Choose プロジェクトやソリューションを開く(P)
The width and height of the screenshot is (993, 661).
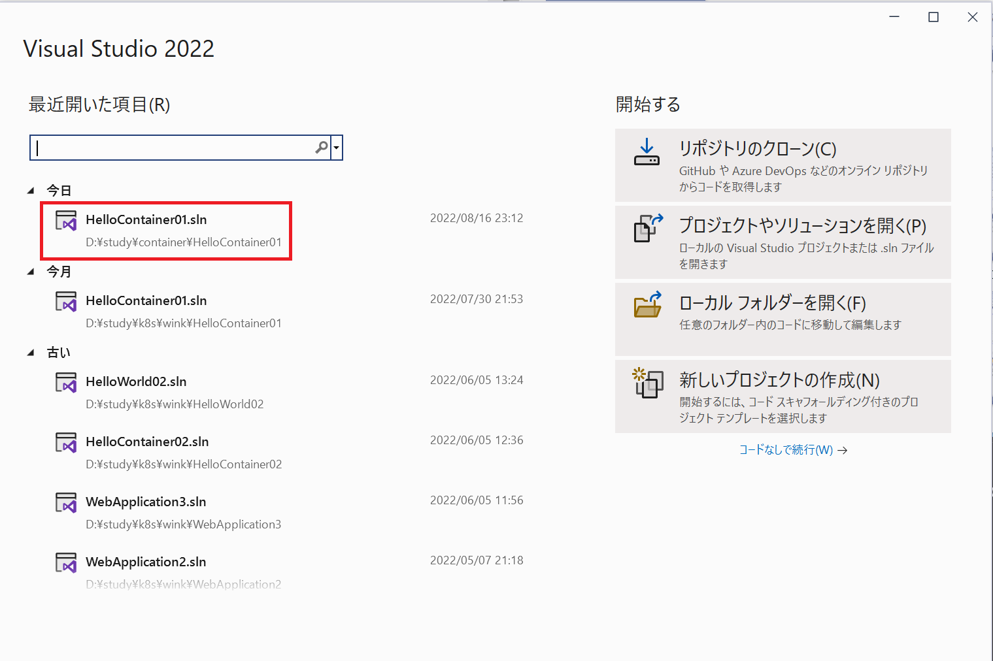click(783, 242)
